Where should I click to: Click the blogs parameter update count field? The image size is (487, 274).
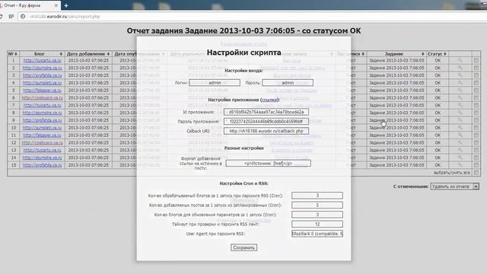click(317, 215)
